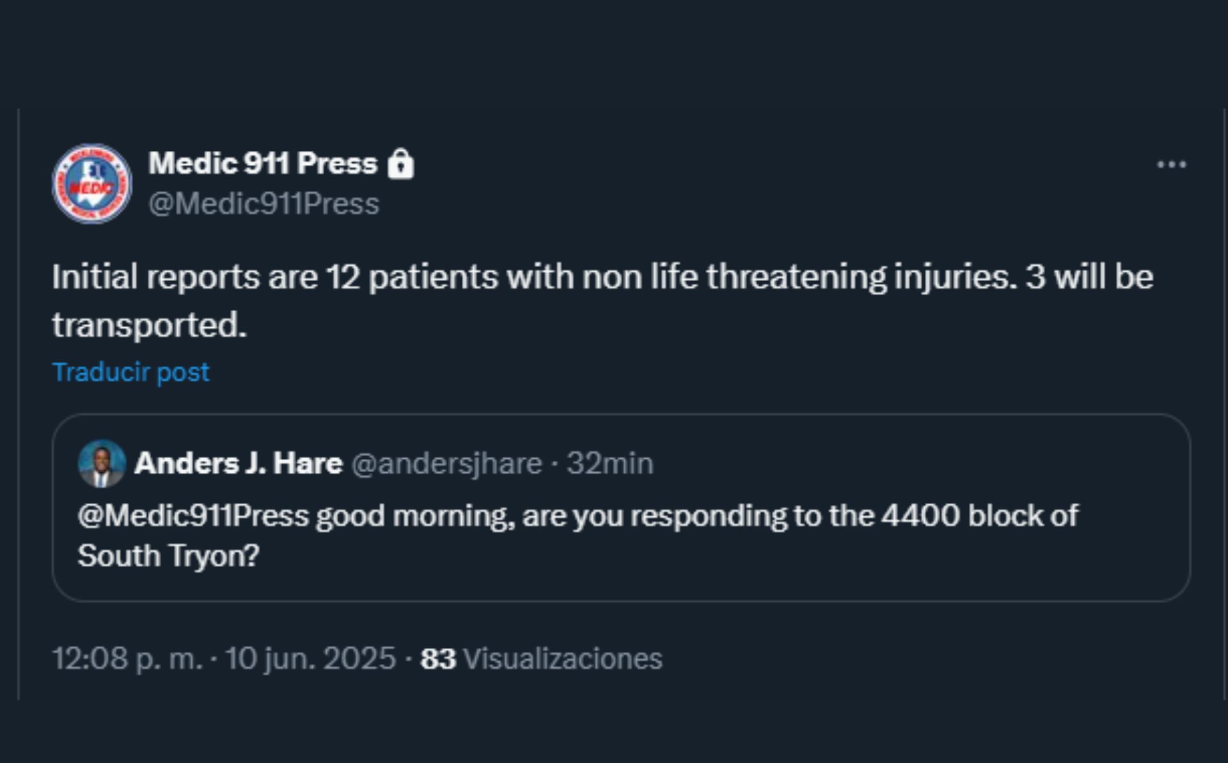Open the three-dot more options menu
This screenshot has width=1228, height=763.
(1171, 165)
